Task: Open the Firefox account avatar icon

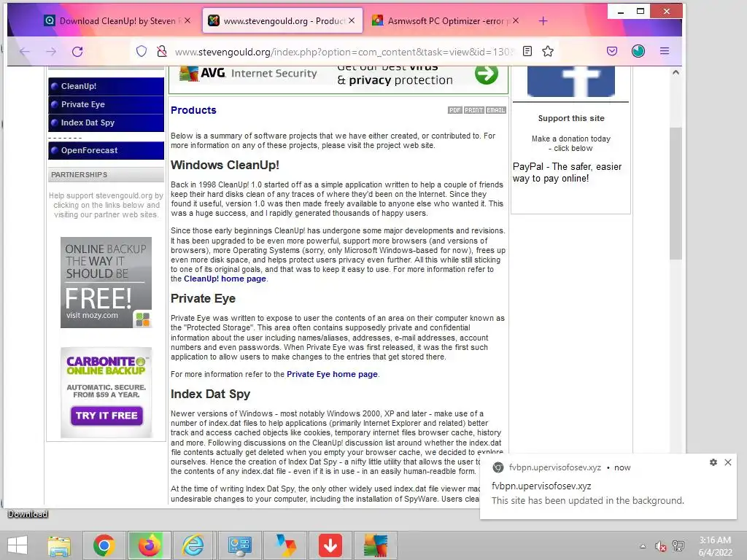Action: [638, 51]
